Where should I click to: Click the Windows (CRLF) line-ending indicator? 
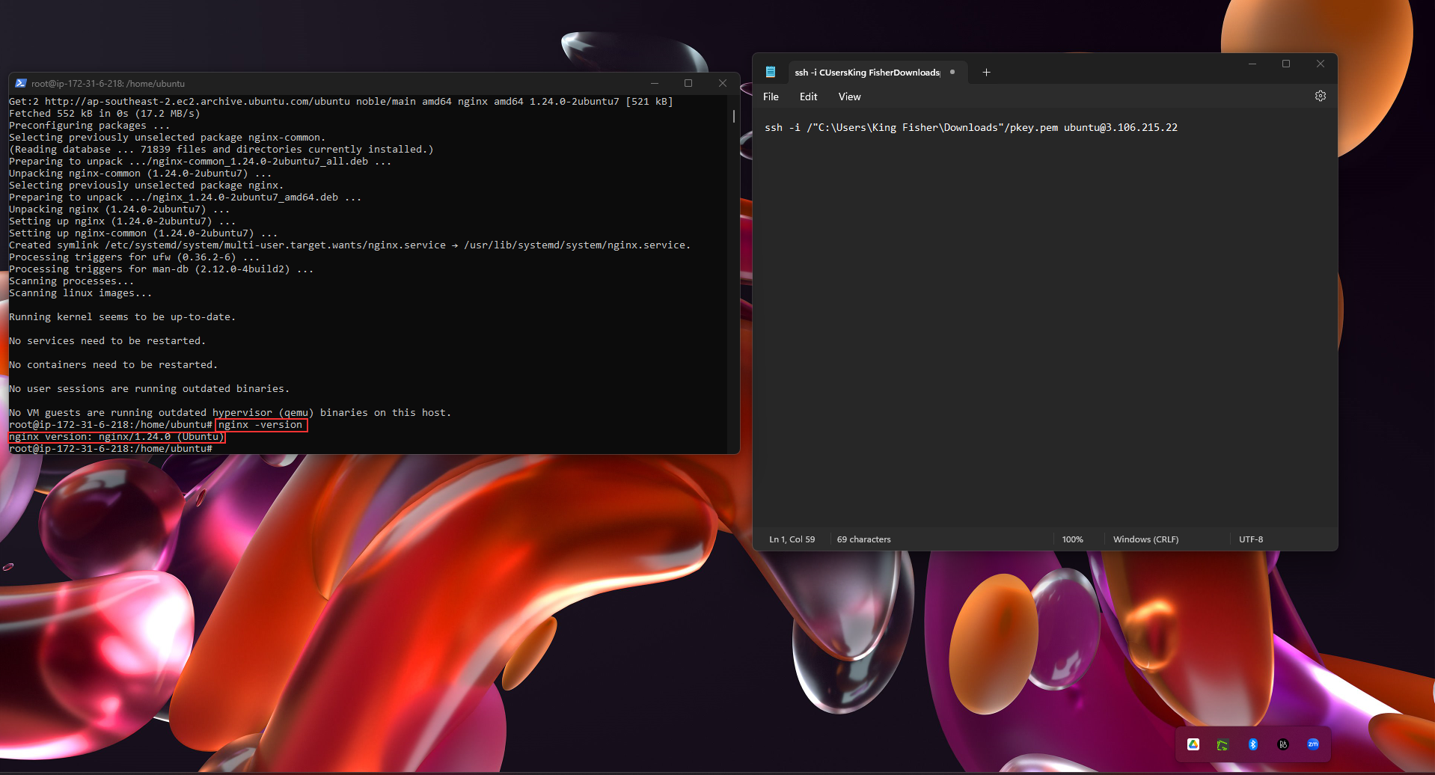coord(1145,539)
